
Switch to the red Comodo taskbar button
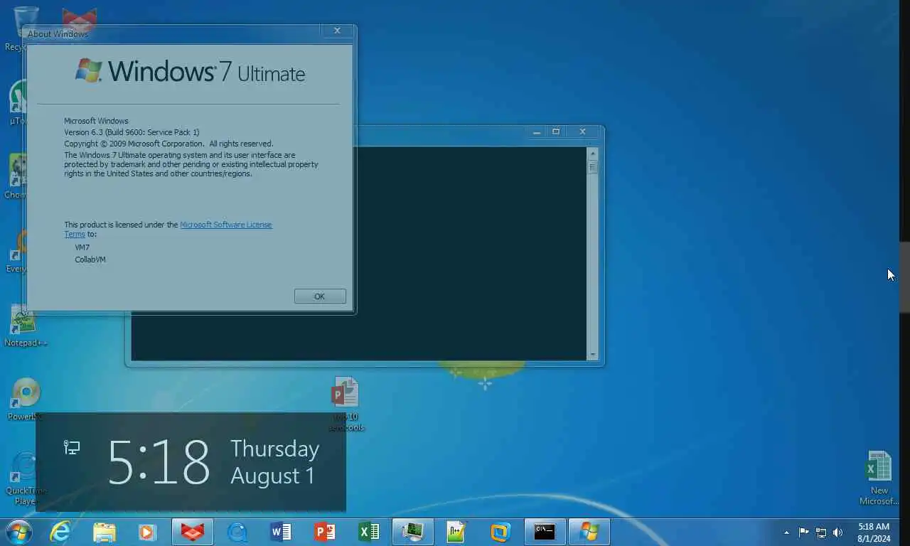pos(192,532)
